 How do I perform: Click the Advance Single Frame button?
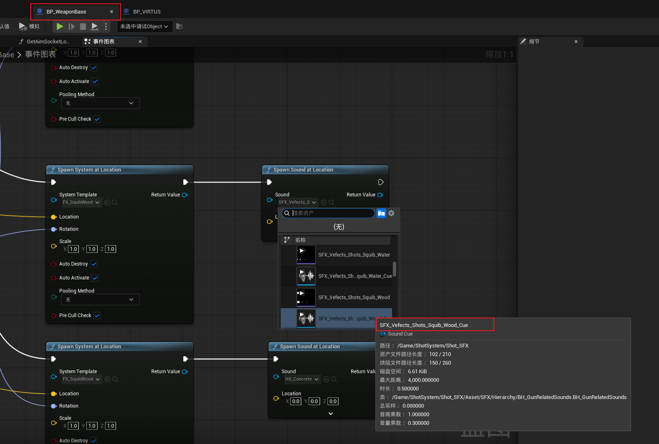72,27
